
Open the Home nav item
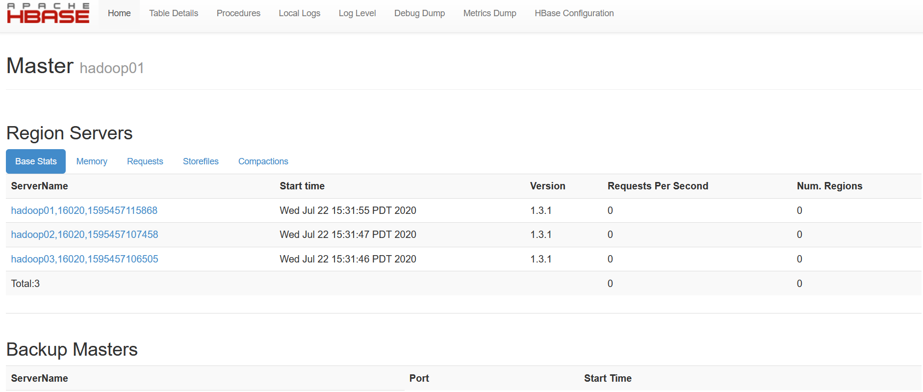(x=119, y=13)
